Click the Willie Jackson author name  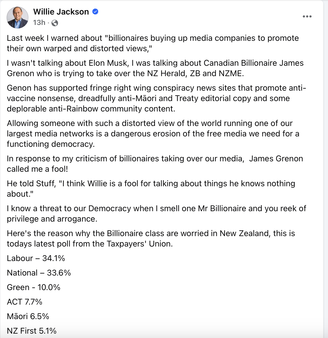pos(61,12)
